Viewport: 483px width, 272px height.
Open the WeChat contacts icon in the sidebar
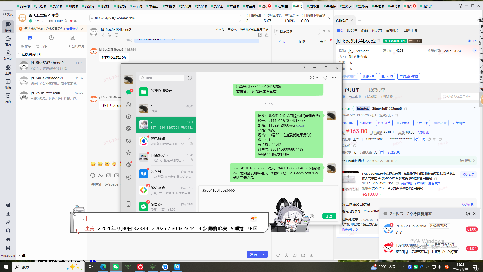click(129, 105)
